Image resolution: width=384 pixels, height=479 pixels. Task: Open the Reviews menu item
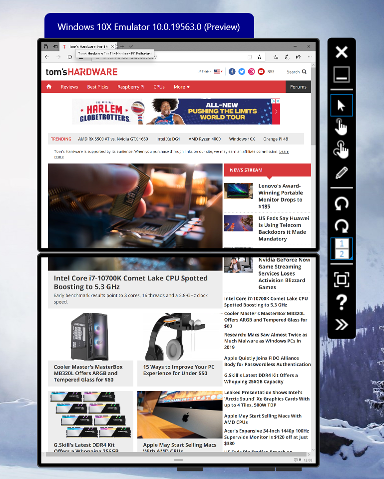[69, 87]
